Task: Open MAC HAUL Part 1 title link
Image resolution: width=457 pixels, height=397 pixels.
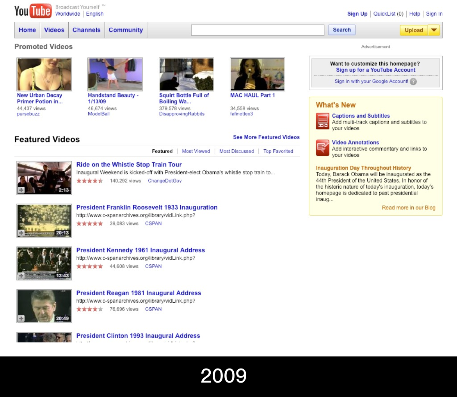Action: point(253,95)
